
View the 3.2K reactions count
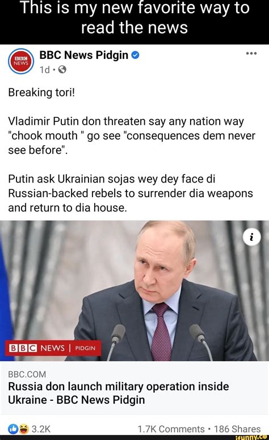point(41,429)
